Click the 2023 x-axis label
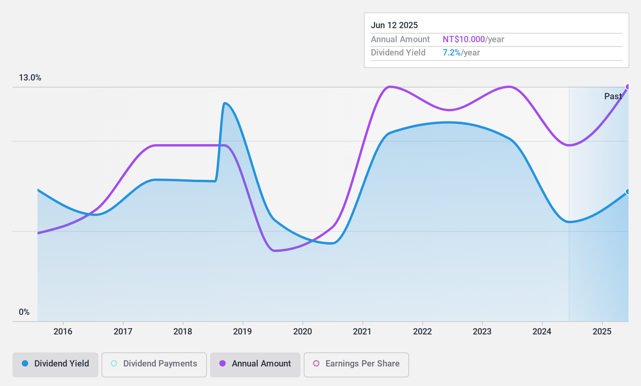Image resolution: width=641 pixels, height=386 pixels. coord(482,332)
